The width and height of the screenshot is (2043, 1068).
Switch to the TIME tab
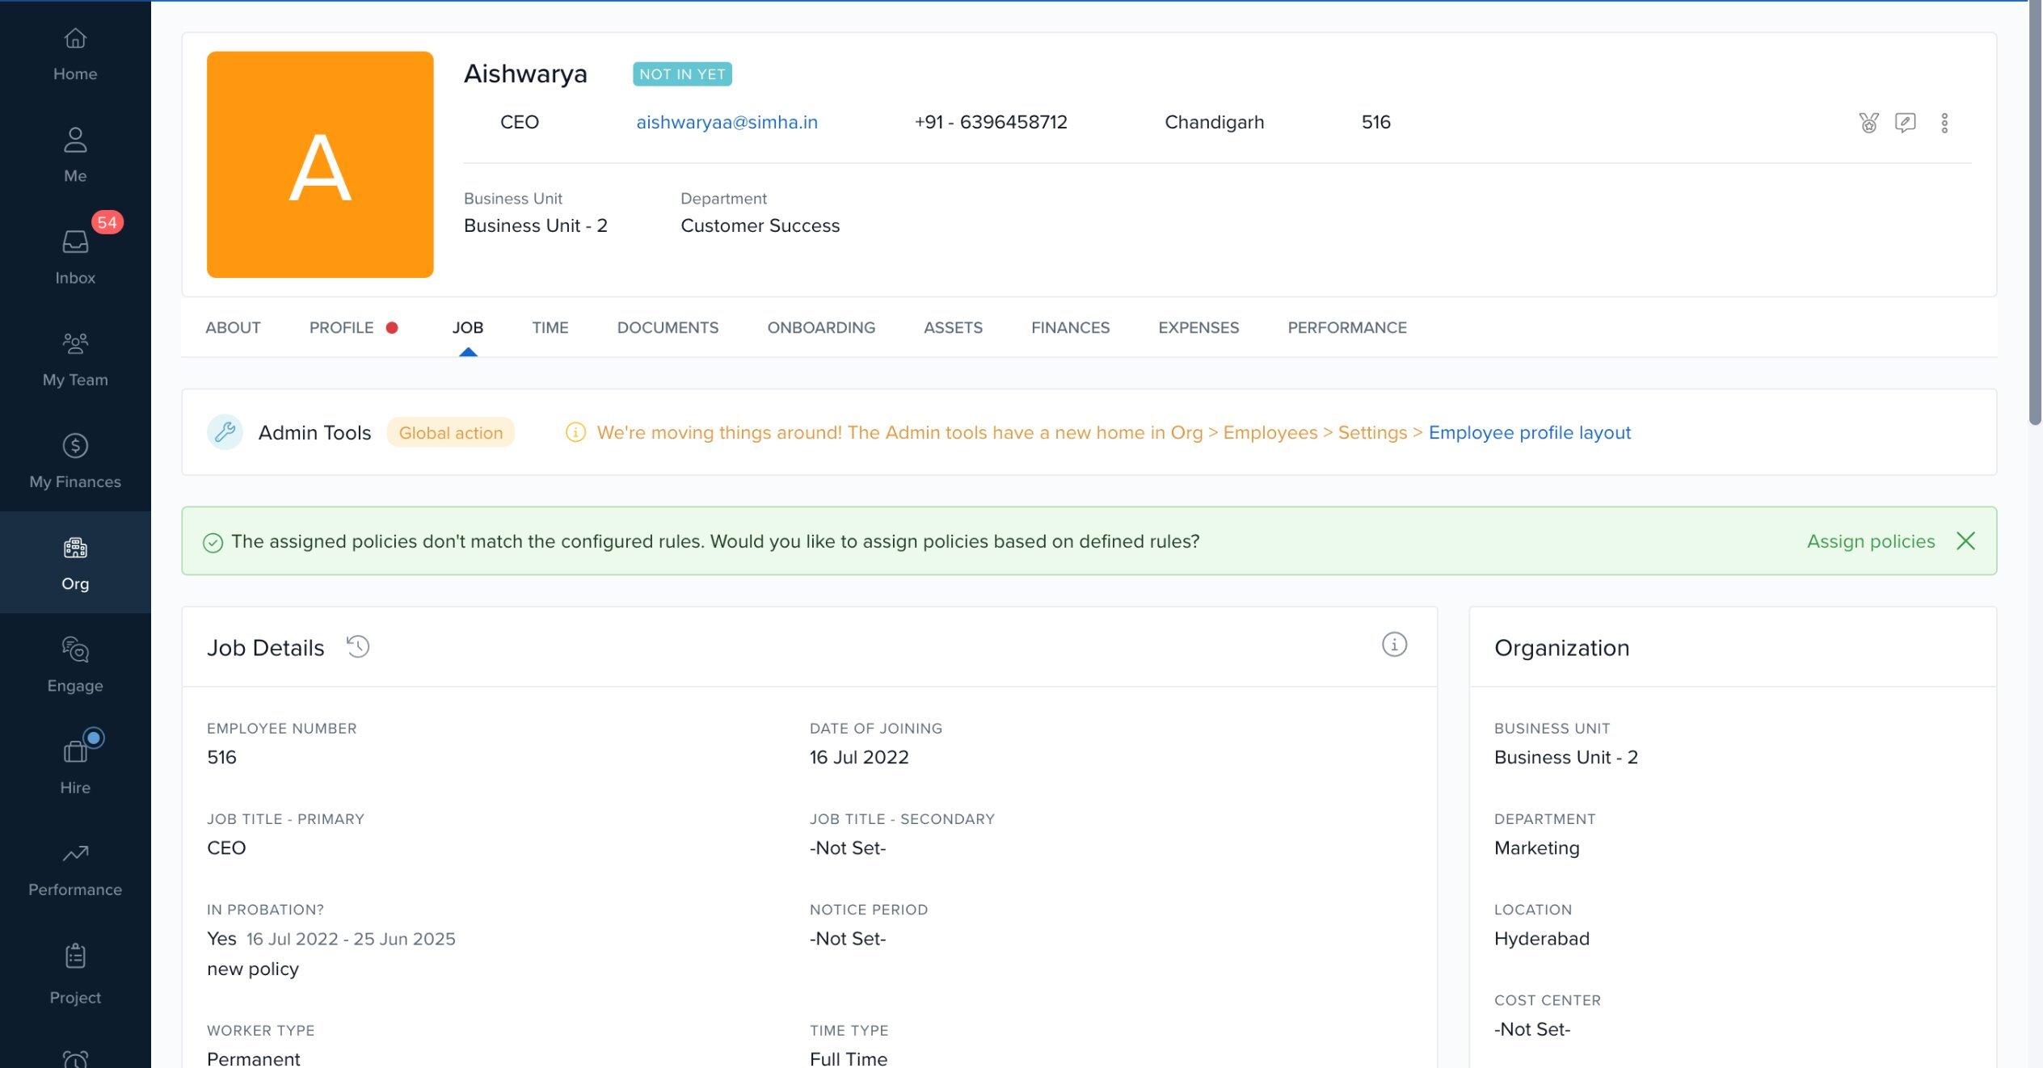[550, 327]
